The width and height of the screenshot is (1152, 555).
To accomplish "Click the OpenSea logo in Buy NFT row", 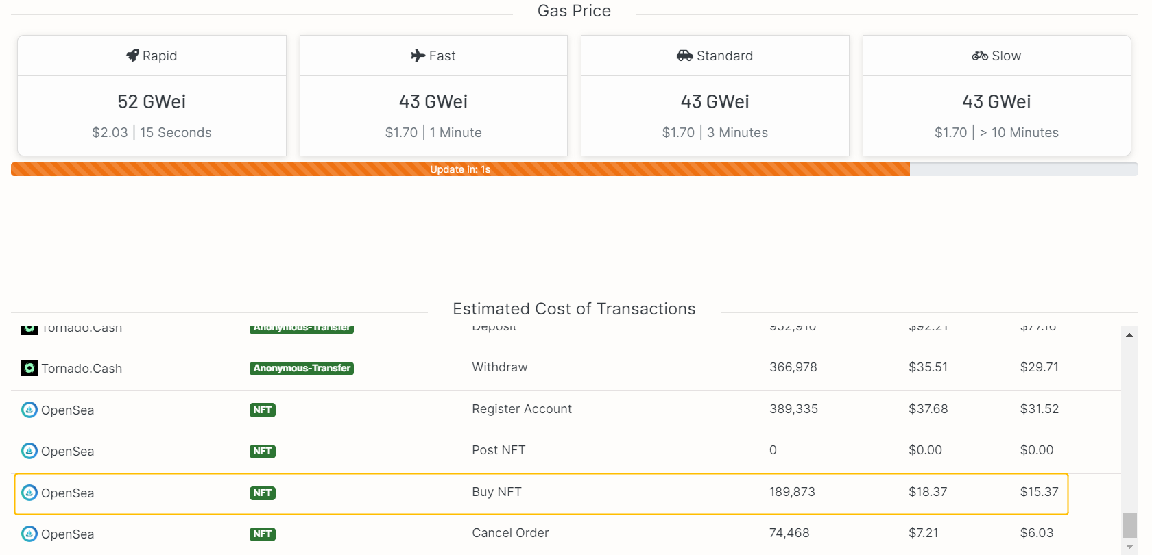I will tap(29, 493).
